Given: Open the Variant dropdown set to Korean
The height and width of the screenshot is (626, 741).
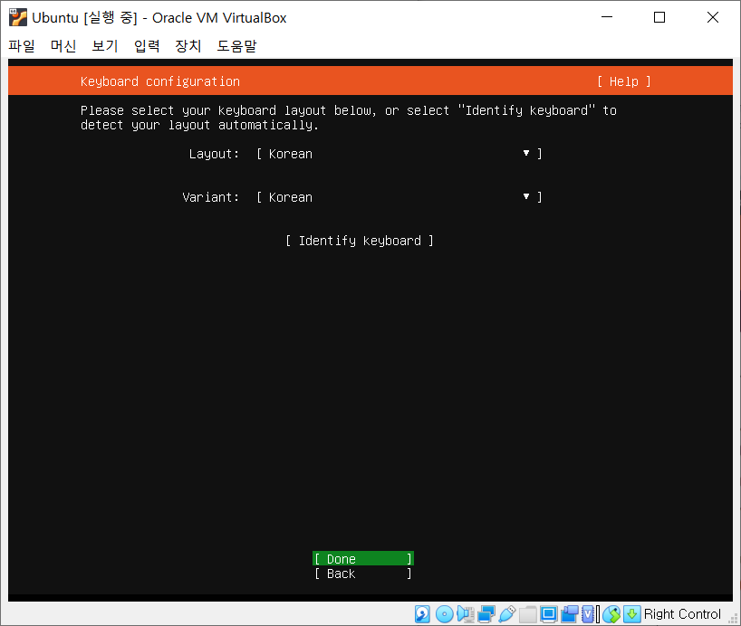Looking at the screenshot, I should tap(399, 197).
